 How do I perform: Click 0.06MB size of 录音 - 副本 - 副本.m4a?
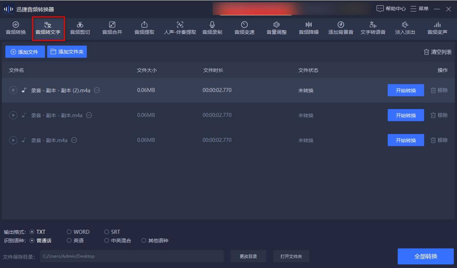tap(146, 115)
